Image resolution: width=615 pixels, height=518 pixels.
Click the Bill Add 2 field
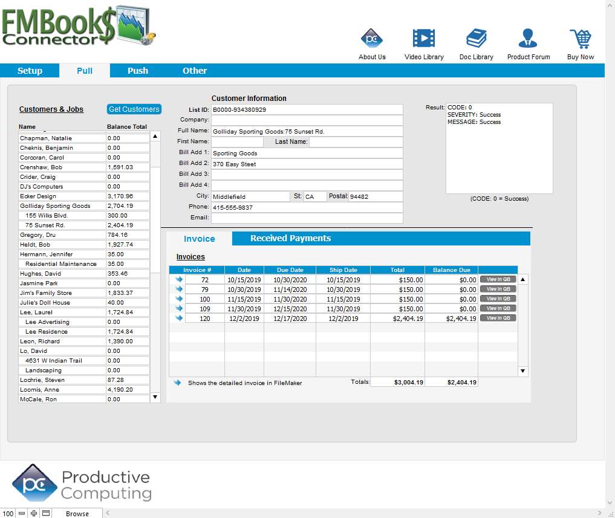pos(307,164)
